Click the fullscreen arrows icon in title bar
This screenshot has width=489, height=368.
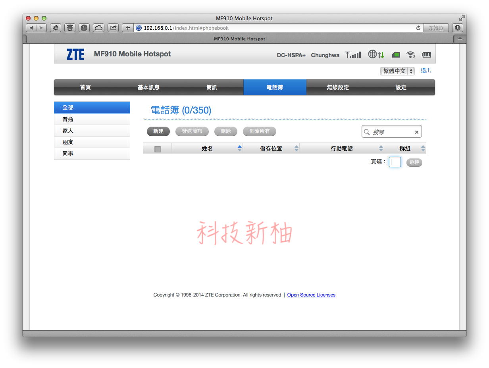point(462,18)
